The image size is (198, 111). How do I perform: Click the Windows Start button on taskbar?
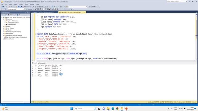(x=71, y=109)
